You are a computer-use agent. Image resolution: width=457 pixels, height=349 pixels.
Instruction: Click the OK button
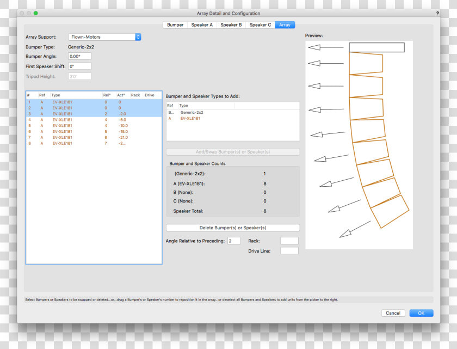[422, 313]
